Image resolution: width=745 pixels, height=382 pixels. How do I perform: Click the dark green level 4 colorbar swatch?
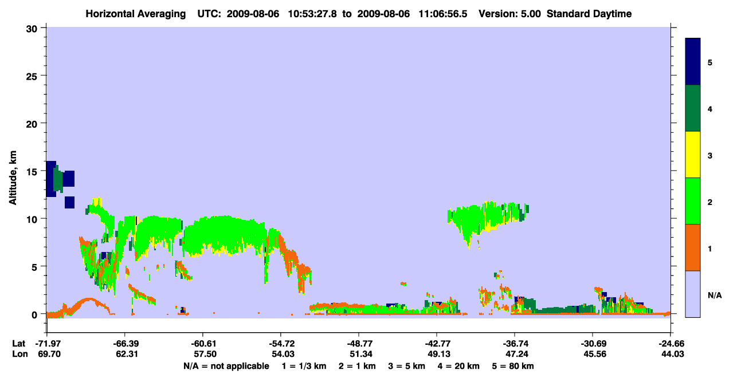coord(693,108)
